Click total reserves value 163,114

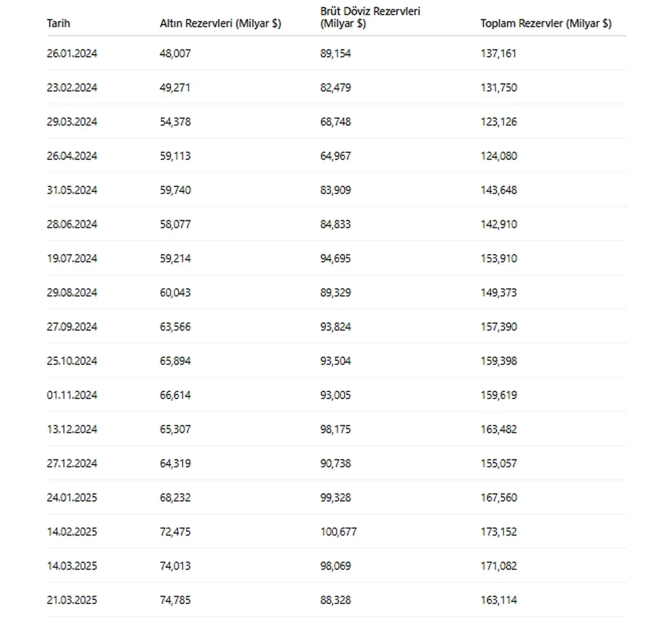pyautogui.click(x=499, y=600)
